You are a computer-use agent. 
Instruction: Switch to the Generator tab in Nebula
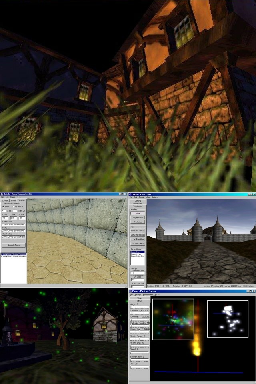coord(22,200)
